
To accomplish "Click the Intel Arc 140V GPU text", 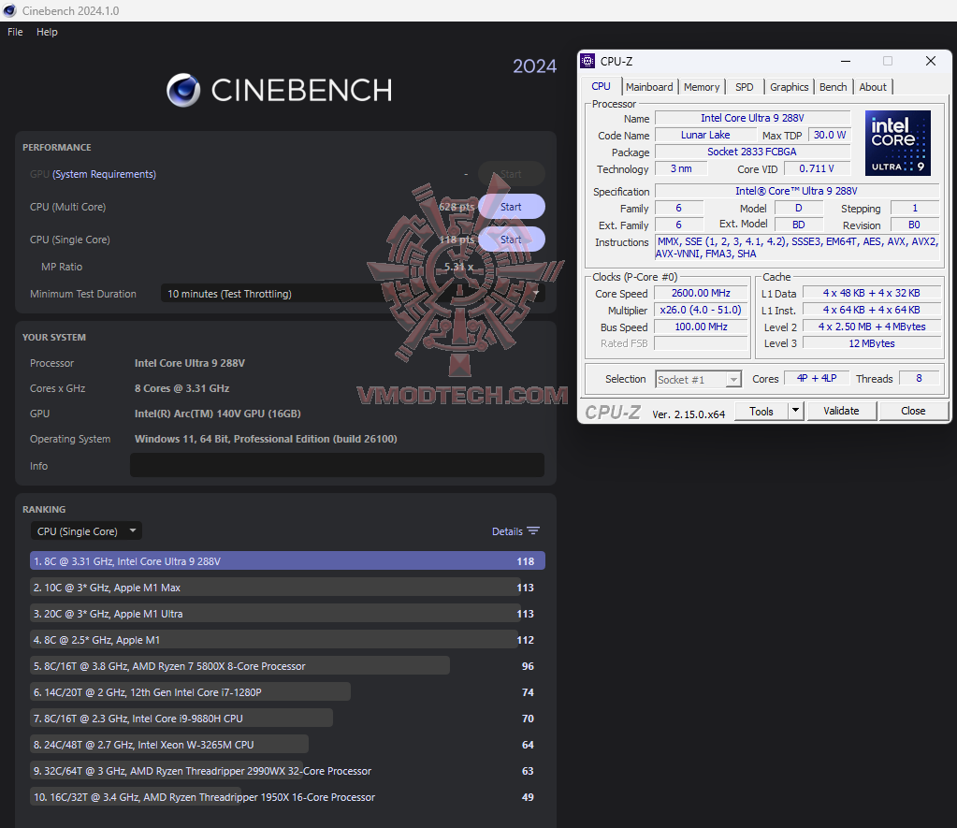I will coord(217,414).
